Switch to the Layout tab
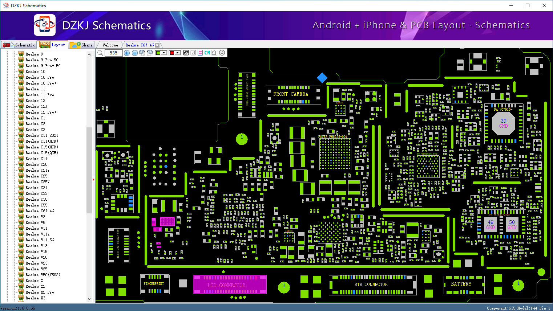This screenshot has height=311, width=553. point(52,45)
